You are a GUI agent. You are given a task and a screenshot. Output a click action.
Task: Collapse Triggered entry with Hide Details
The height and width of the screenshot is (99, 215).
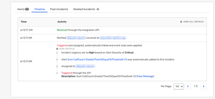[66, 49]
